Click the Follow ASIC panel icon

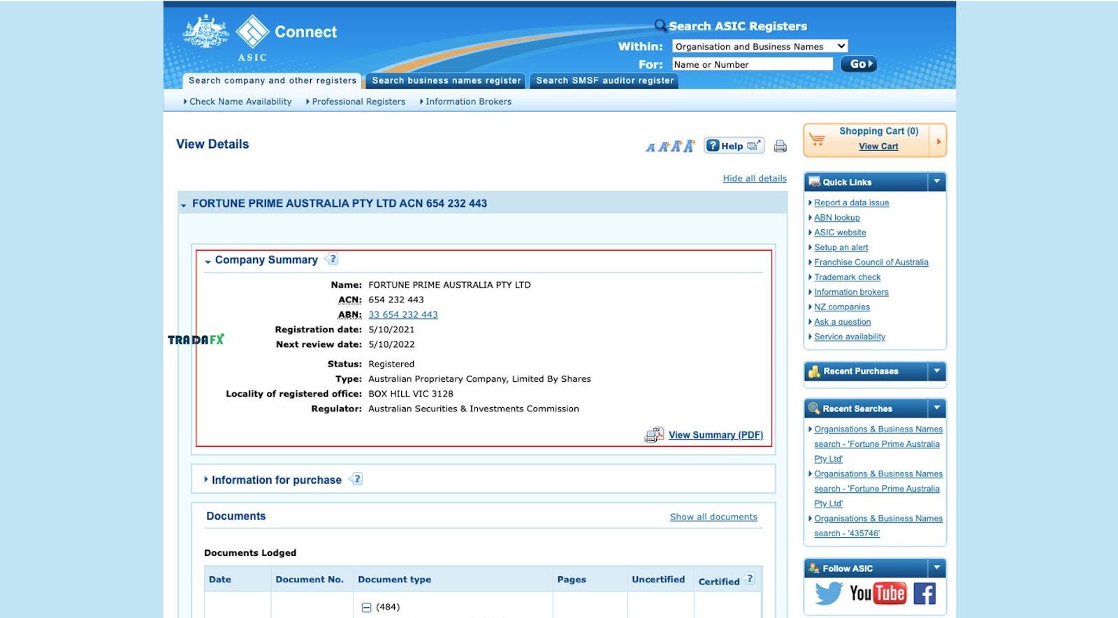[814, 568]
